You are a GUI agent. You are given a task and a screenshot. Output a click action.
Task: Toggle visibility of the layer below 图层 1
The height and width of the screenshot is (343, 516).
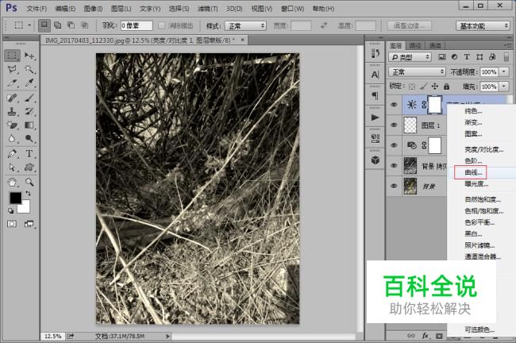pos(394,145)
